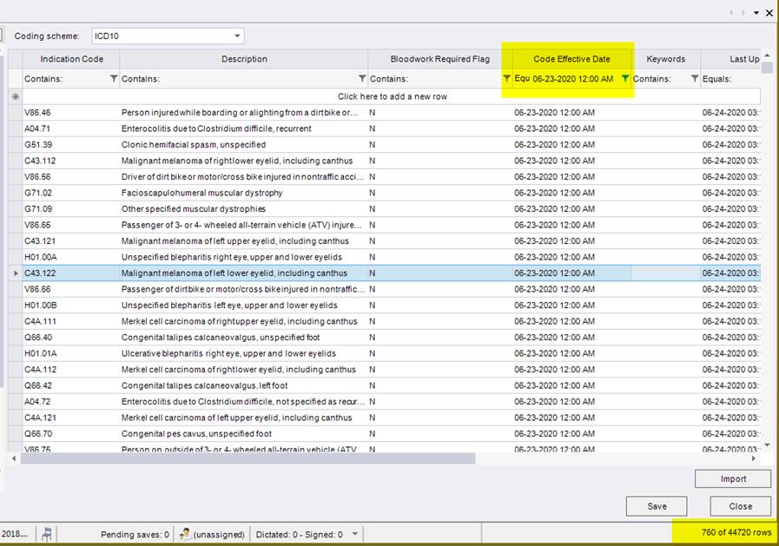Click the green filter icon left of Equ
The height and width of the screenshot is (546, 779).
click(x=507, y=78)
